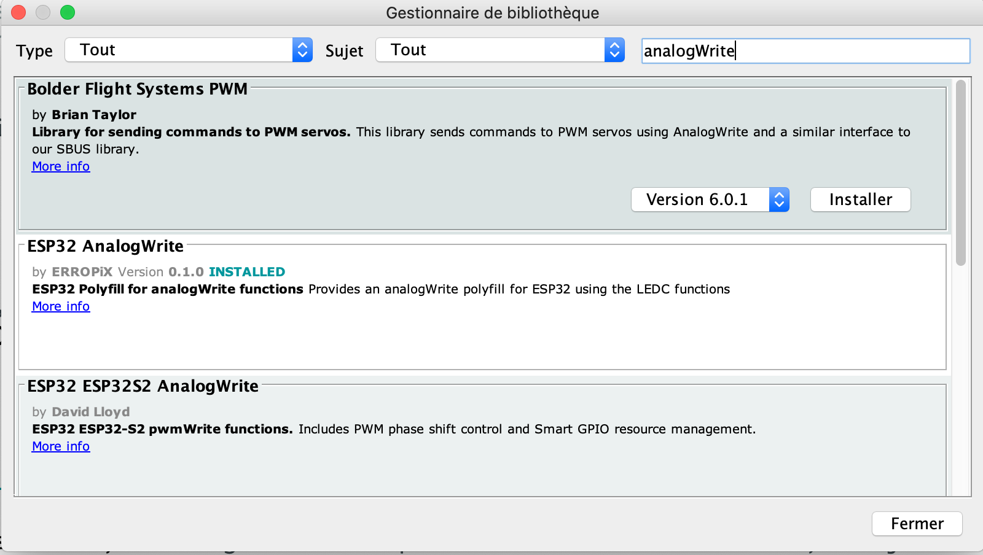The image size is (983, 555).
Task: Click the blue chevron arrows on Sujet selector
Action: click(x=614, y=50)
